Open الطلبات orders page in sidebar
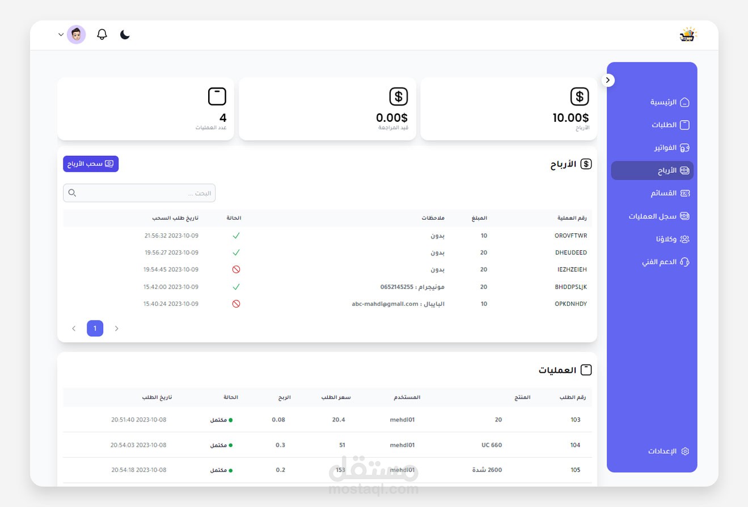The image size is (748, 507). (x=670, y=125)
